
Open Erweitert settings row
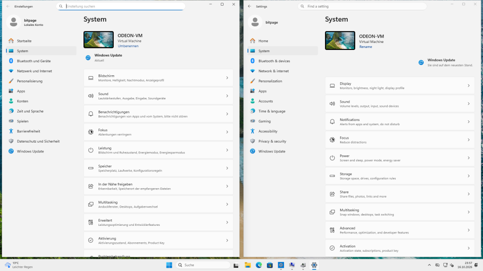(x=158, y=223)
